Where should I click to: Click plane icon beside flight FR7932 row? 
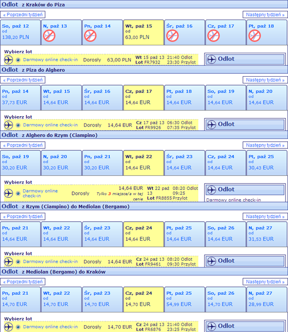tap(8, 60)
